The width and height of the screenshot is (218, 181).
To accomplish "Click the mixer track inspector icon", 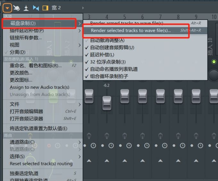I will 26,8.
